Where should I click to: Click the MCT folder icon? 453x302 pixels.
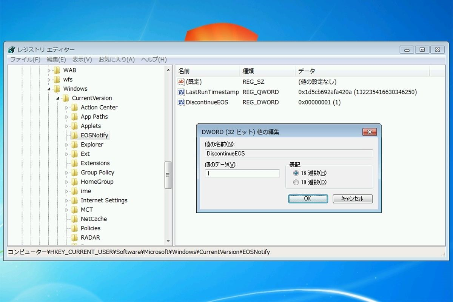74,210
